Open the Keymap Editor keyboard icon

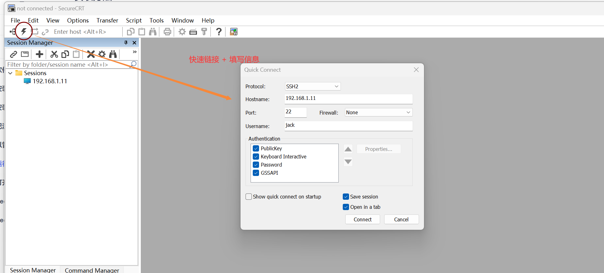193,32
